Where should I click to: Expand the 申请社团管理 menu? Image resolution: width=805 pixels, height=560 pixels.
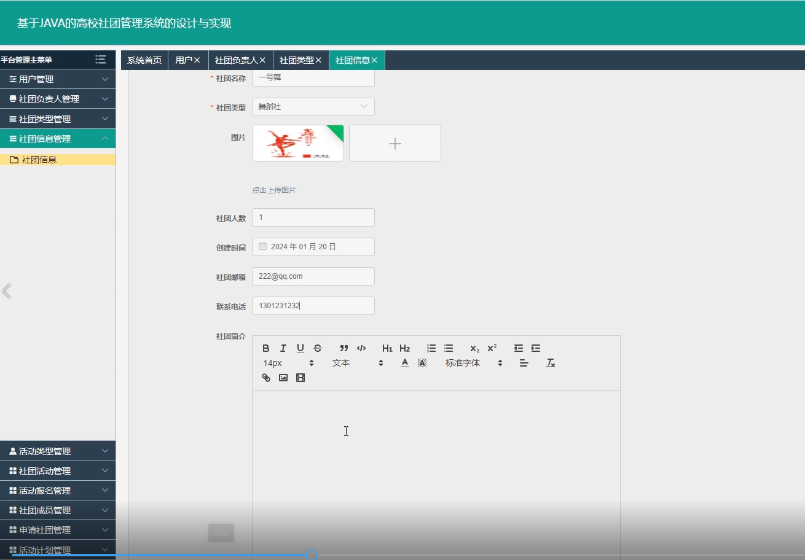58,530
